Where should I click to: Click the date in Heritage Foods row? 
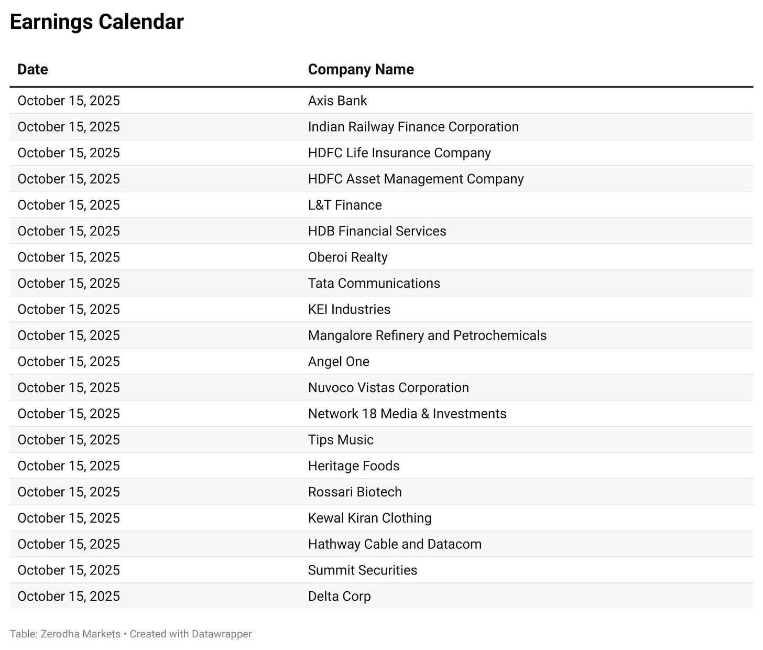69,466
